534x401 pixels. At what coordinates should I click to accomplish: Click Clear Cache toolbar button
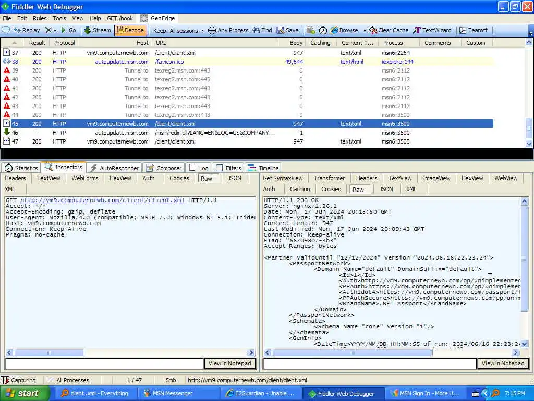click(389, 30)
